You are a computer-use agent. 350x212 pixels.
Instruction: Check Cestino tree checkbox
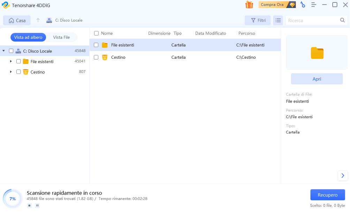click(18, 72)
